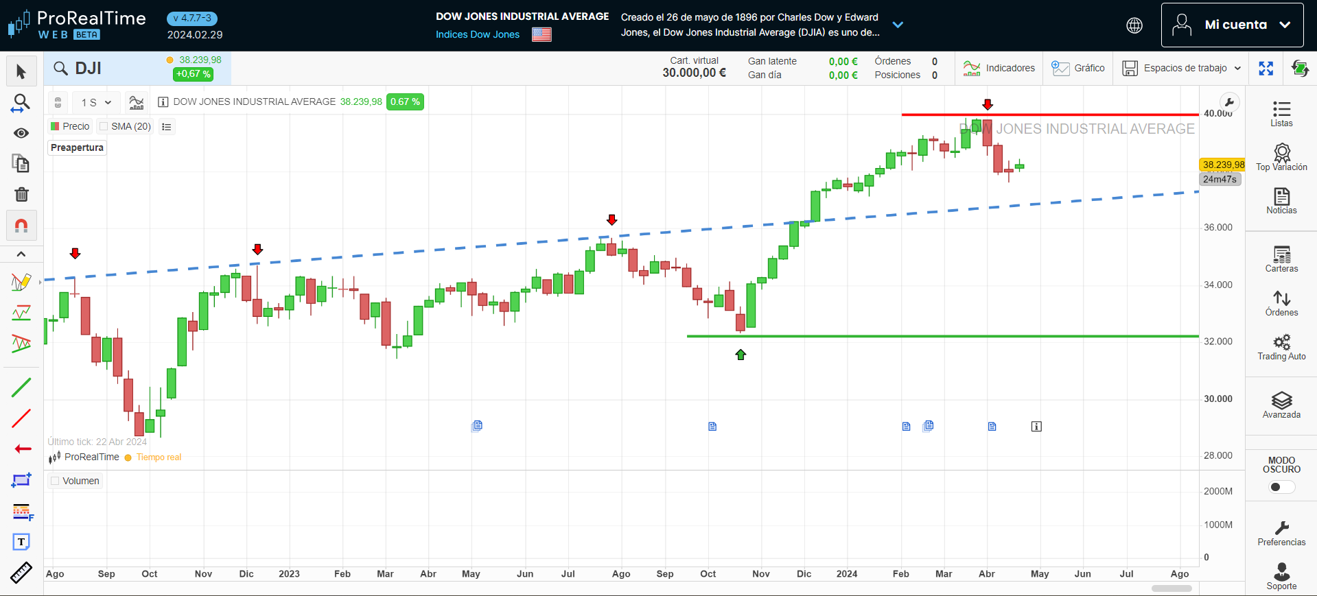
Task: Open the indicator list icon beside SMA
Action: click(x=167, y=127)
